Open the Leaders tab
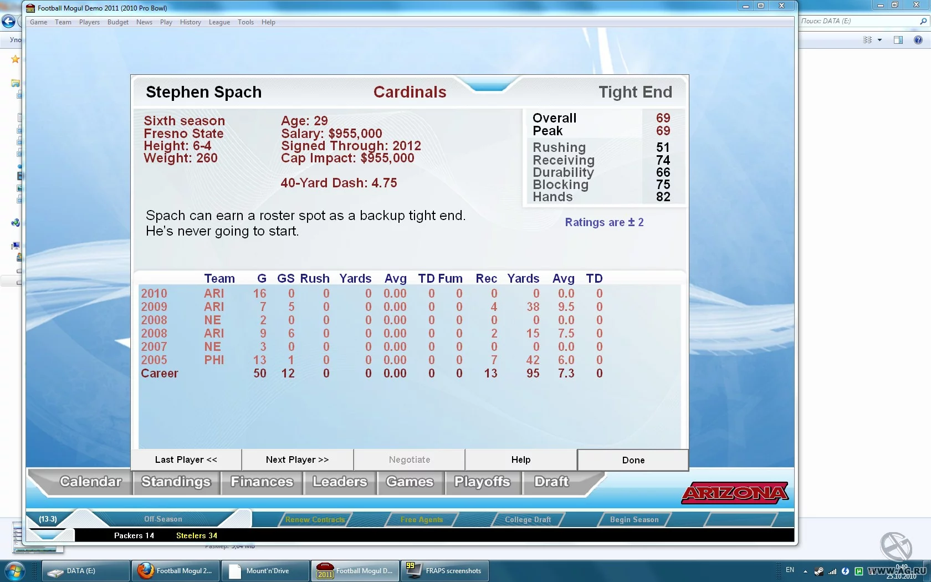 point(340,482)
